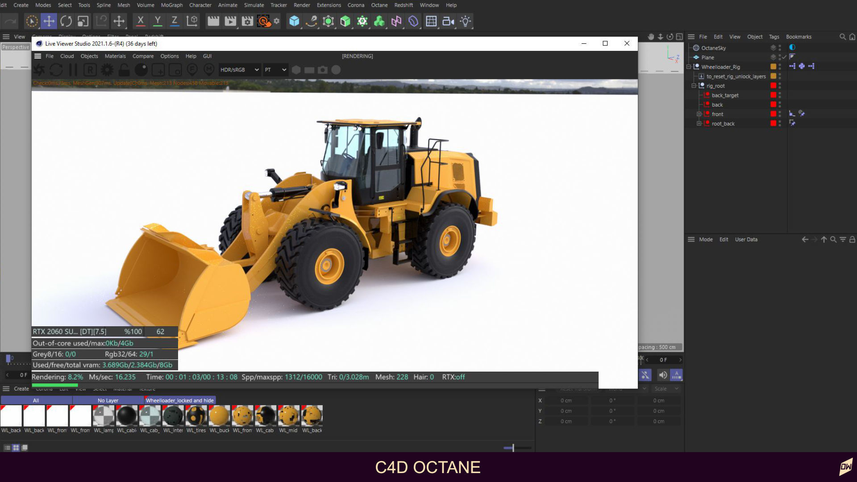Click Render View clapperboard icon
The width and height of the screenshot is (857, 482).
tap(213, 21)
